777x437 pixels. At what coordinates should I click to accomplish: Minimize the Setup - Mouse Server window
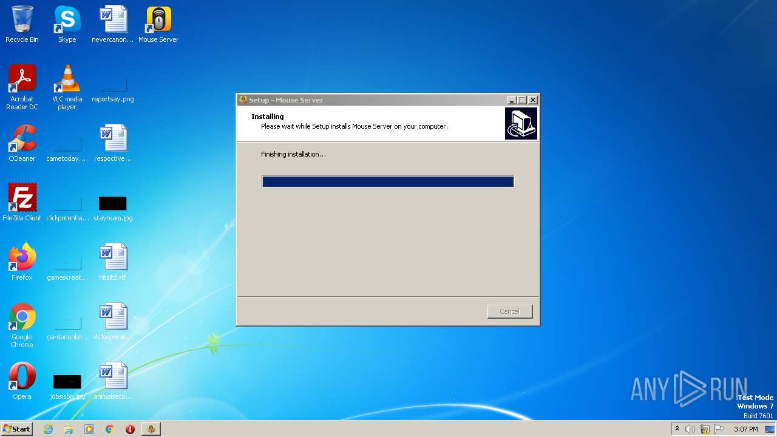511,100
